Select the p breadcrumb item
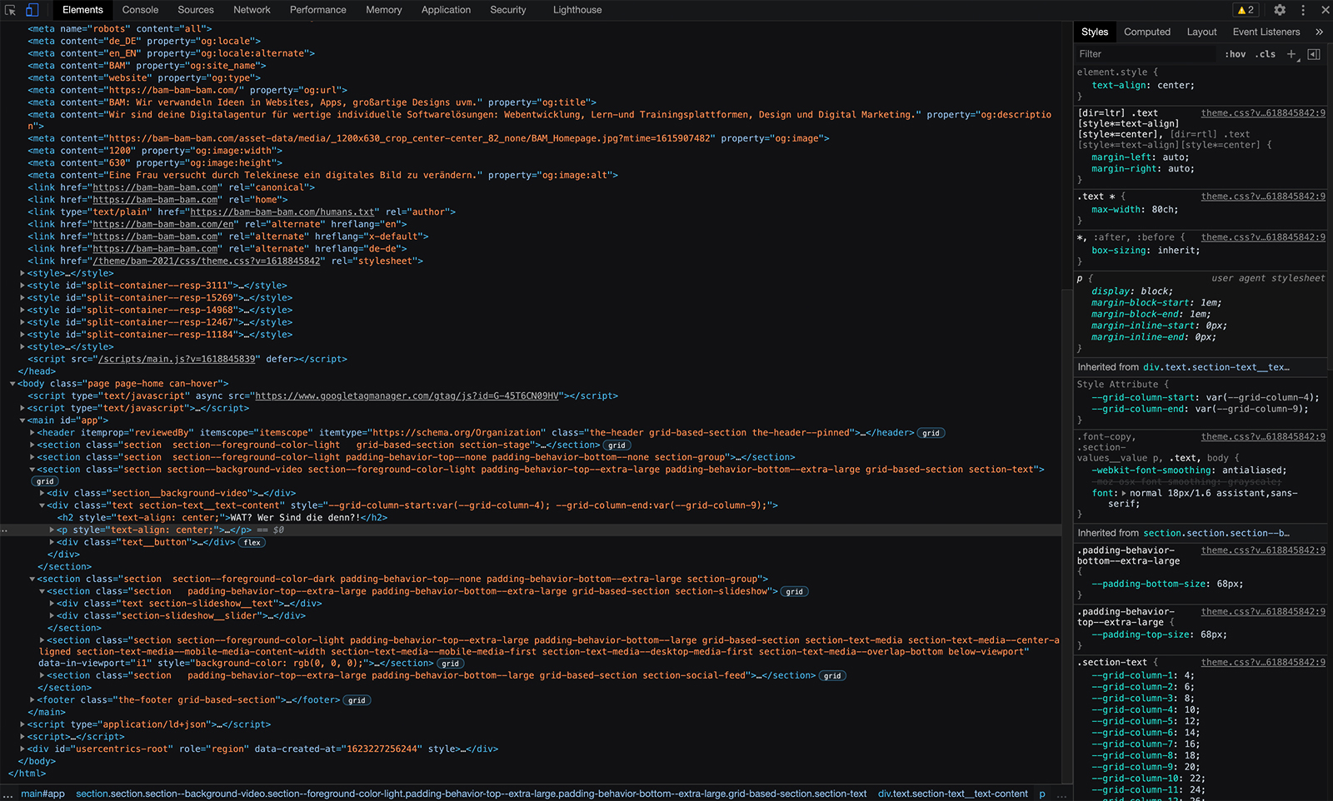This screenshot has height=801, width=1333. [x=1042, y=794]
